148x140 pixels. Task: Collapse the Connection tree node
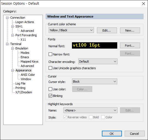[7, 18]
